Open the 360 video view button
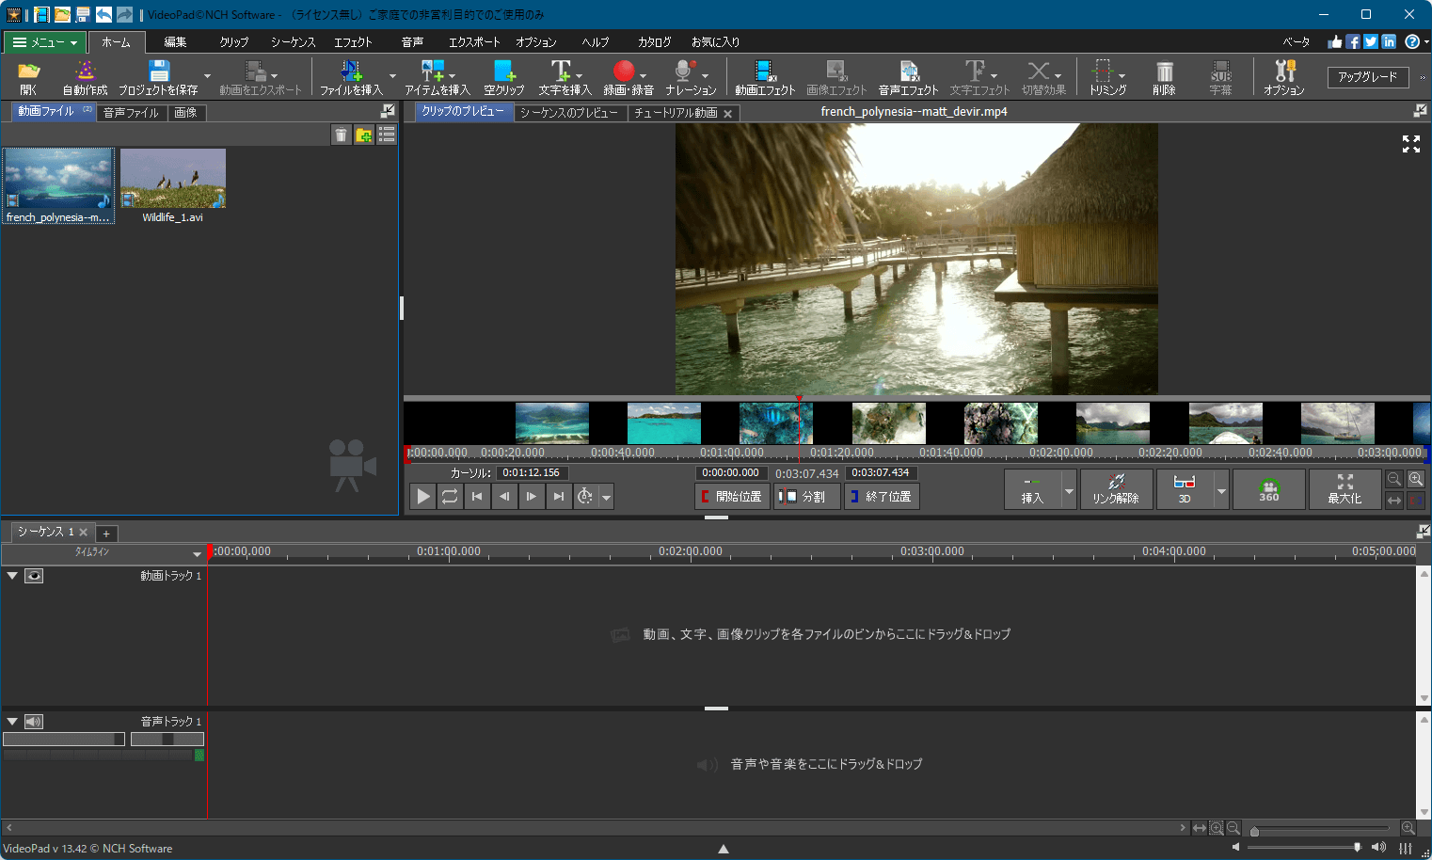Image resolution: width=1432 pixels, height=860 pixels. coord(1269,489)
